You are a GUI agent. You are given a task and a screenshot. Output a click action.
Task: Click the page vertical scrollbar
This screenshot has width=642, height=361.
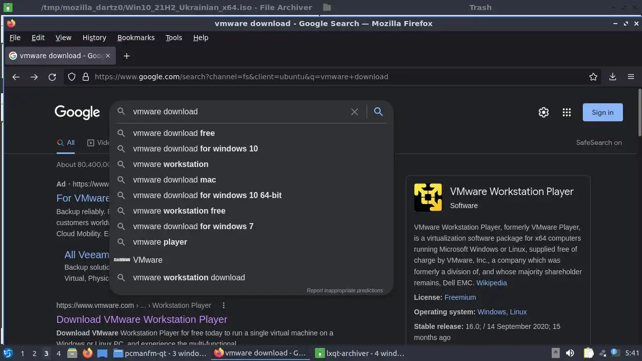[x=639, y=113]
